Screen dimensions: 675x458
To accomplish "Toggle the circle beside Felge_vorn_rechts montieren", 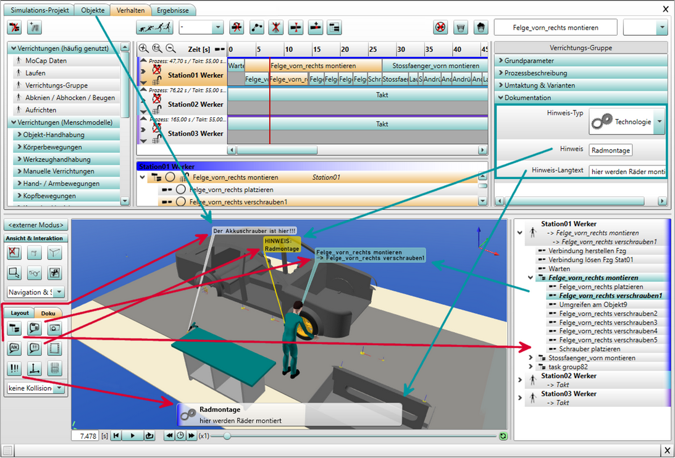I will click(169, 178).
